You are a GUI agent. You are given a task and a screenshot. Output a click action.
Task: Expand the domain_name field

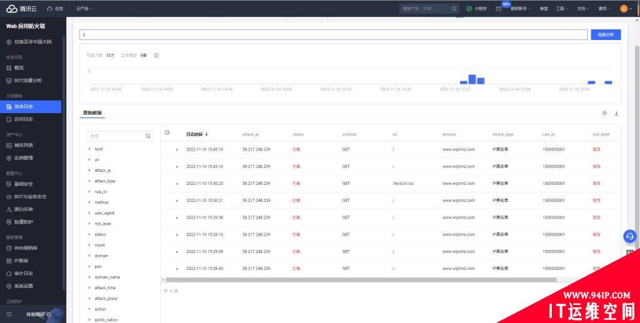tap(89, 277)
